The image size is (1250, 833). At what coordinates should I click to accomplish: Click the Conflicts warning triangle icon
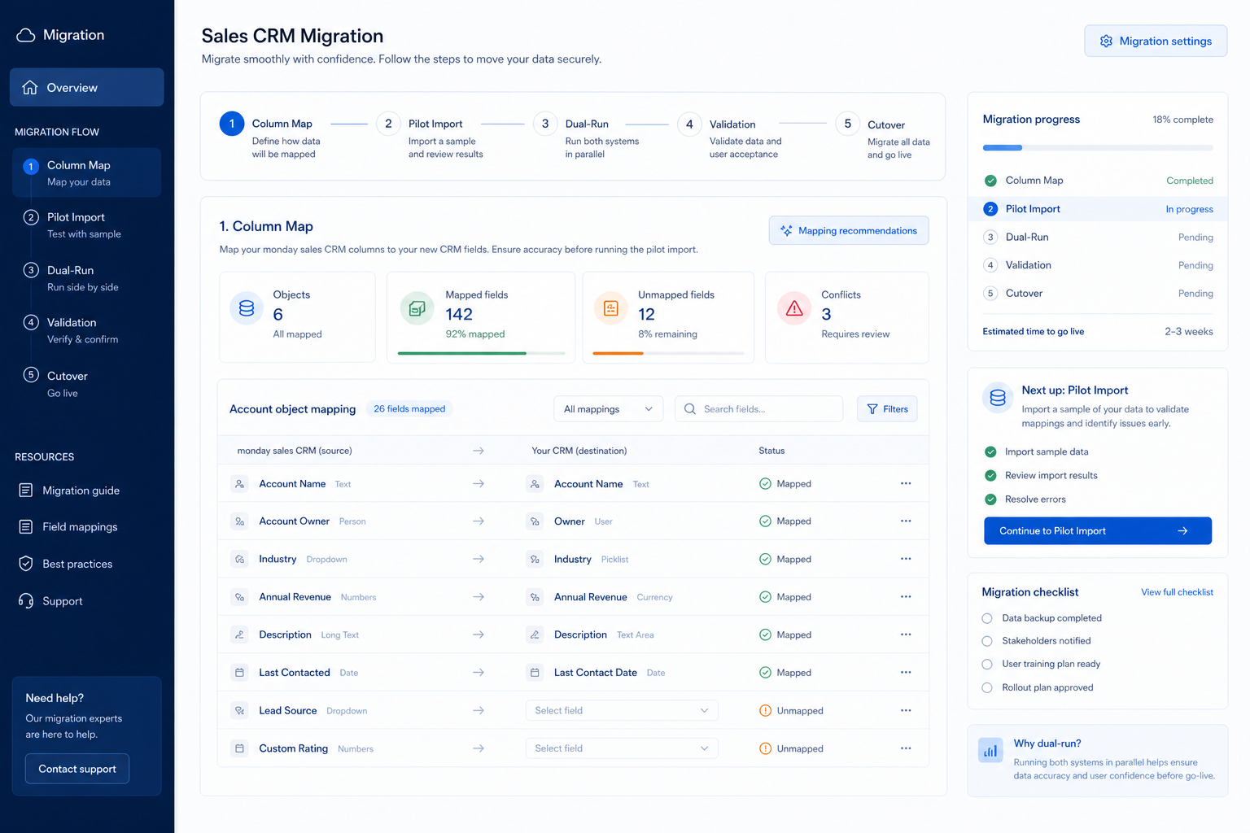point(794,308)
